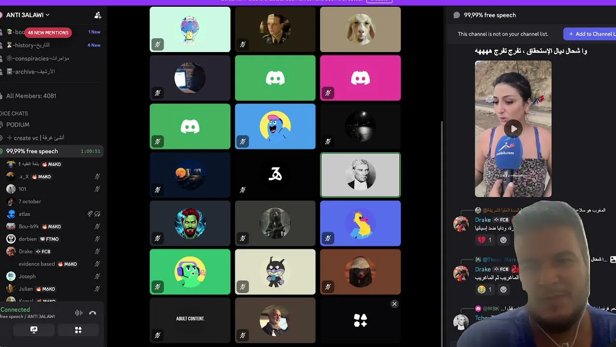Select the red-bearded avatar participant tile
Image resolution: width=616 pixels, height=347 pixels.
pyautogui.click(x=190, y=224)
